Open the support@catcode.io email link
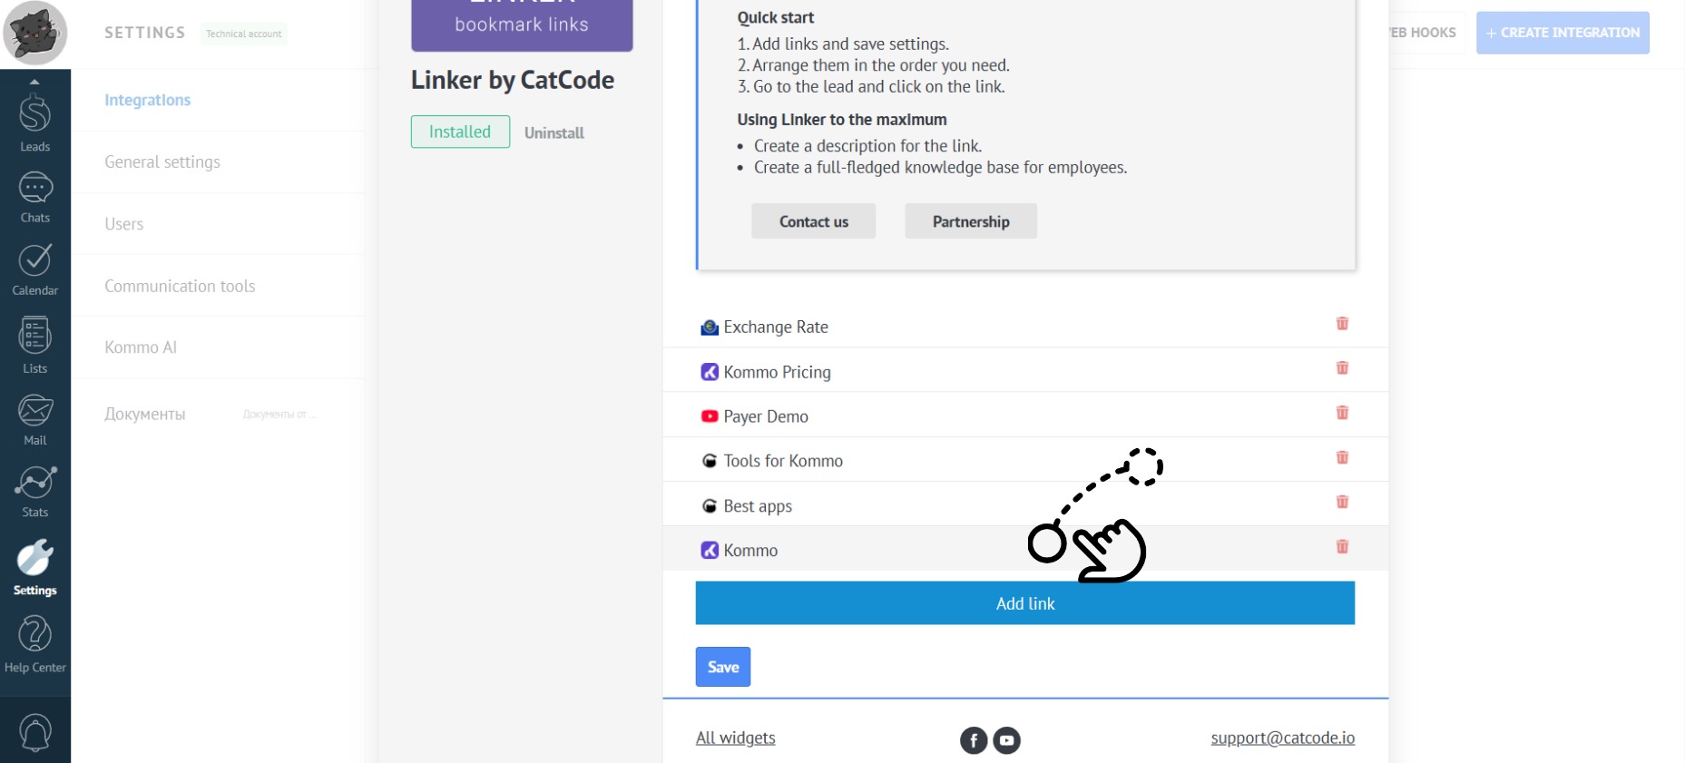 tap(1282, 739)
